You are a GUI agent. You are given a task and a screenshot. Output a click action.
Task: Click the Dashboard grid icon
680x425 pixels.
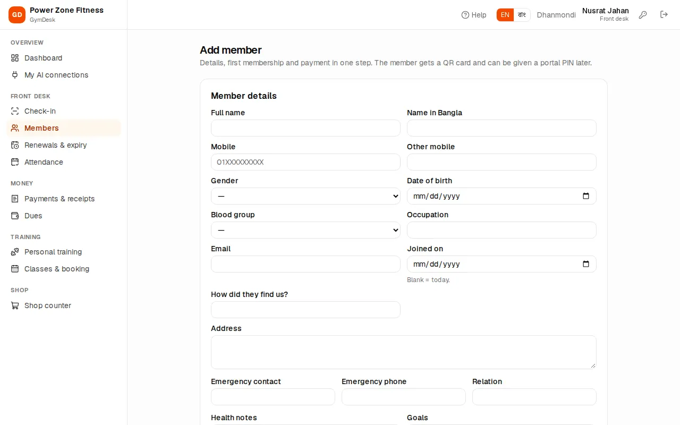[x=15, y=58]
